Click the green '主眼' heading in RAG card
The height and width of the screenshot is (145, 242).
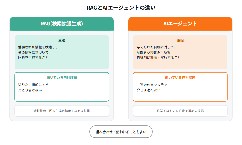pyautogui.click(x=62, y=40)
